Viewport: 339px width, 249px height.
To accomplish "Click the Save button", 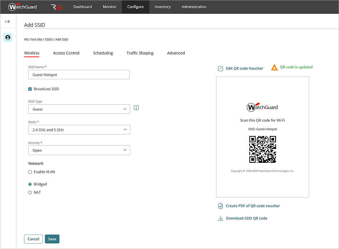I will click(52, 239).
